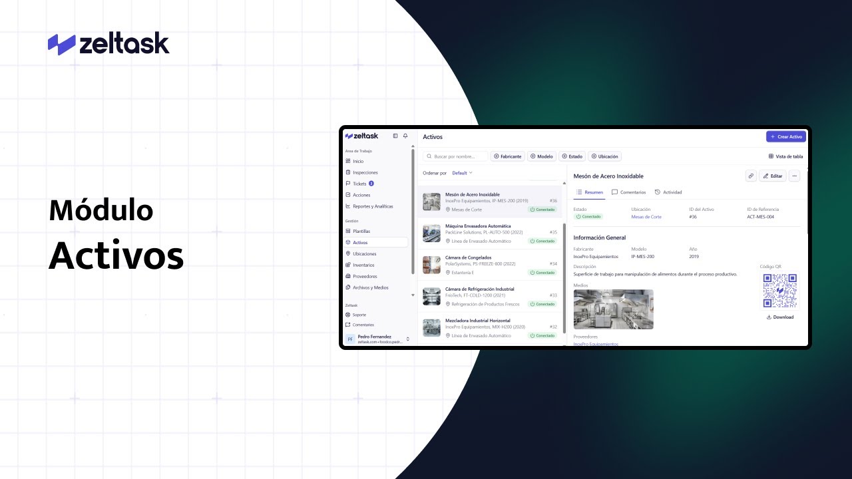
Task: Open the three-dots more options menu
Action: (x=794, y=176)
